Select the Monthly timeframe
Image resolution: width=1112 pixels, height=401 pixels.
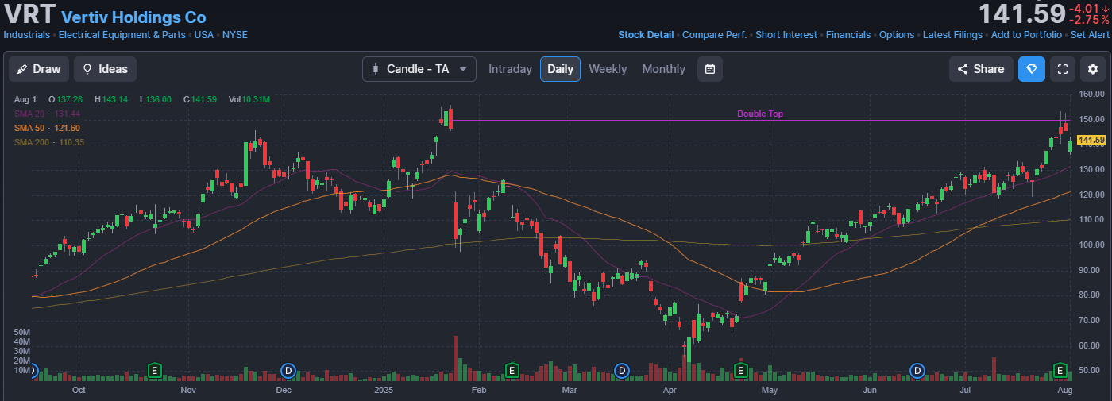[x=663, y=69]
